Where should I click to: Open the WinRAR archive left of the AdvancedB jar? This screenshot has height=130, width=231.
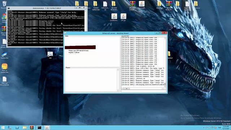pos(132,6)
